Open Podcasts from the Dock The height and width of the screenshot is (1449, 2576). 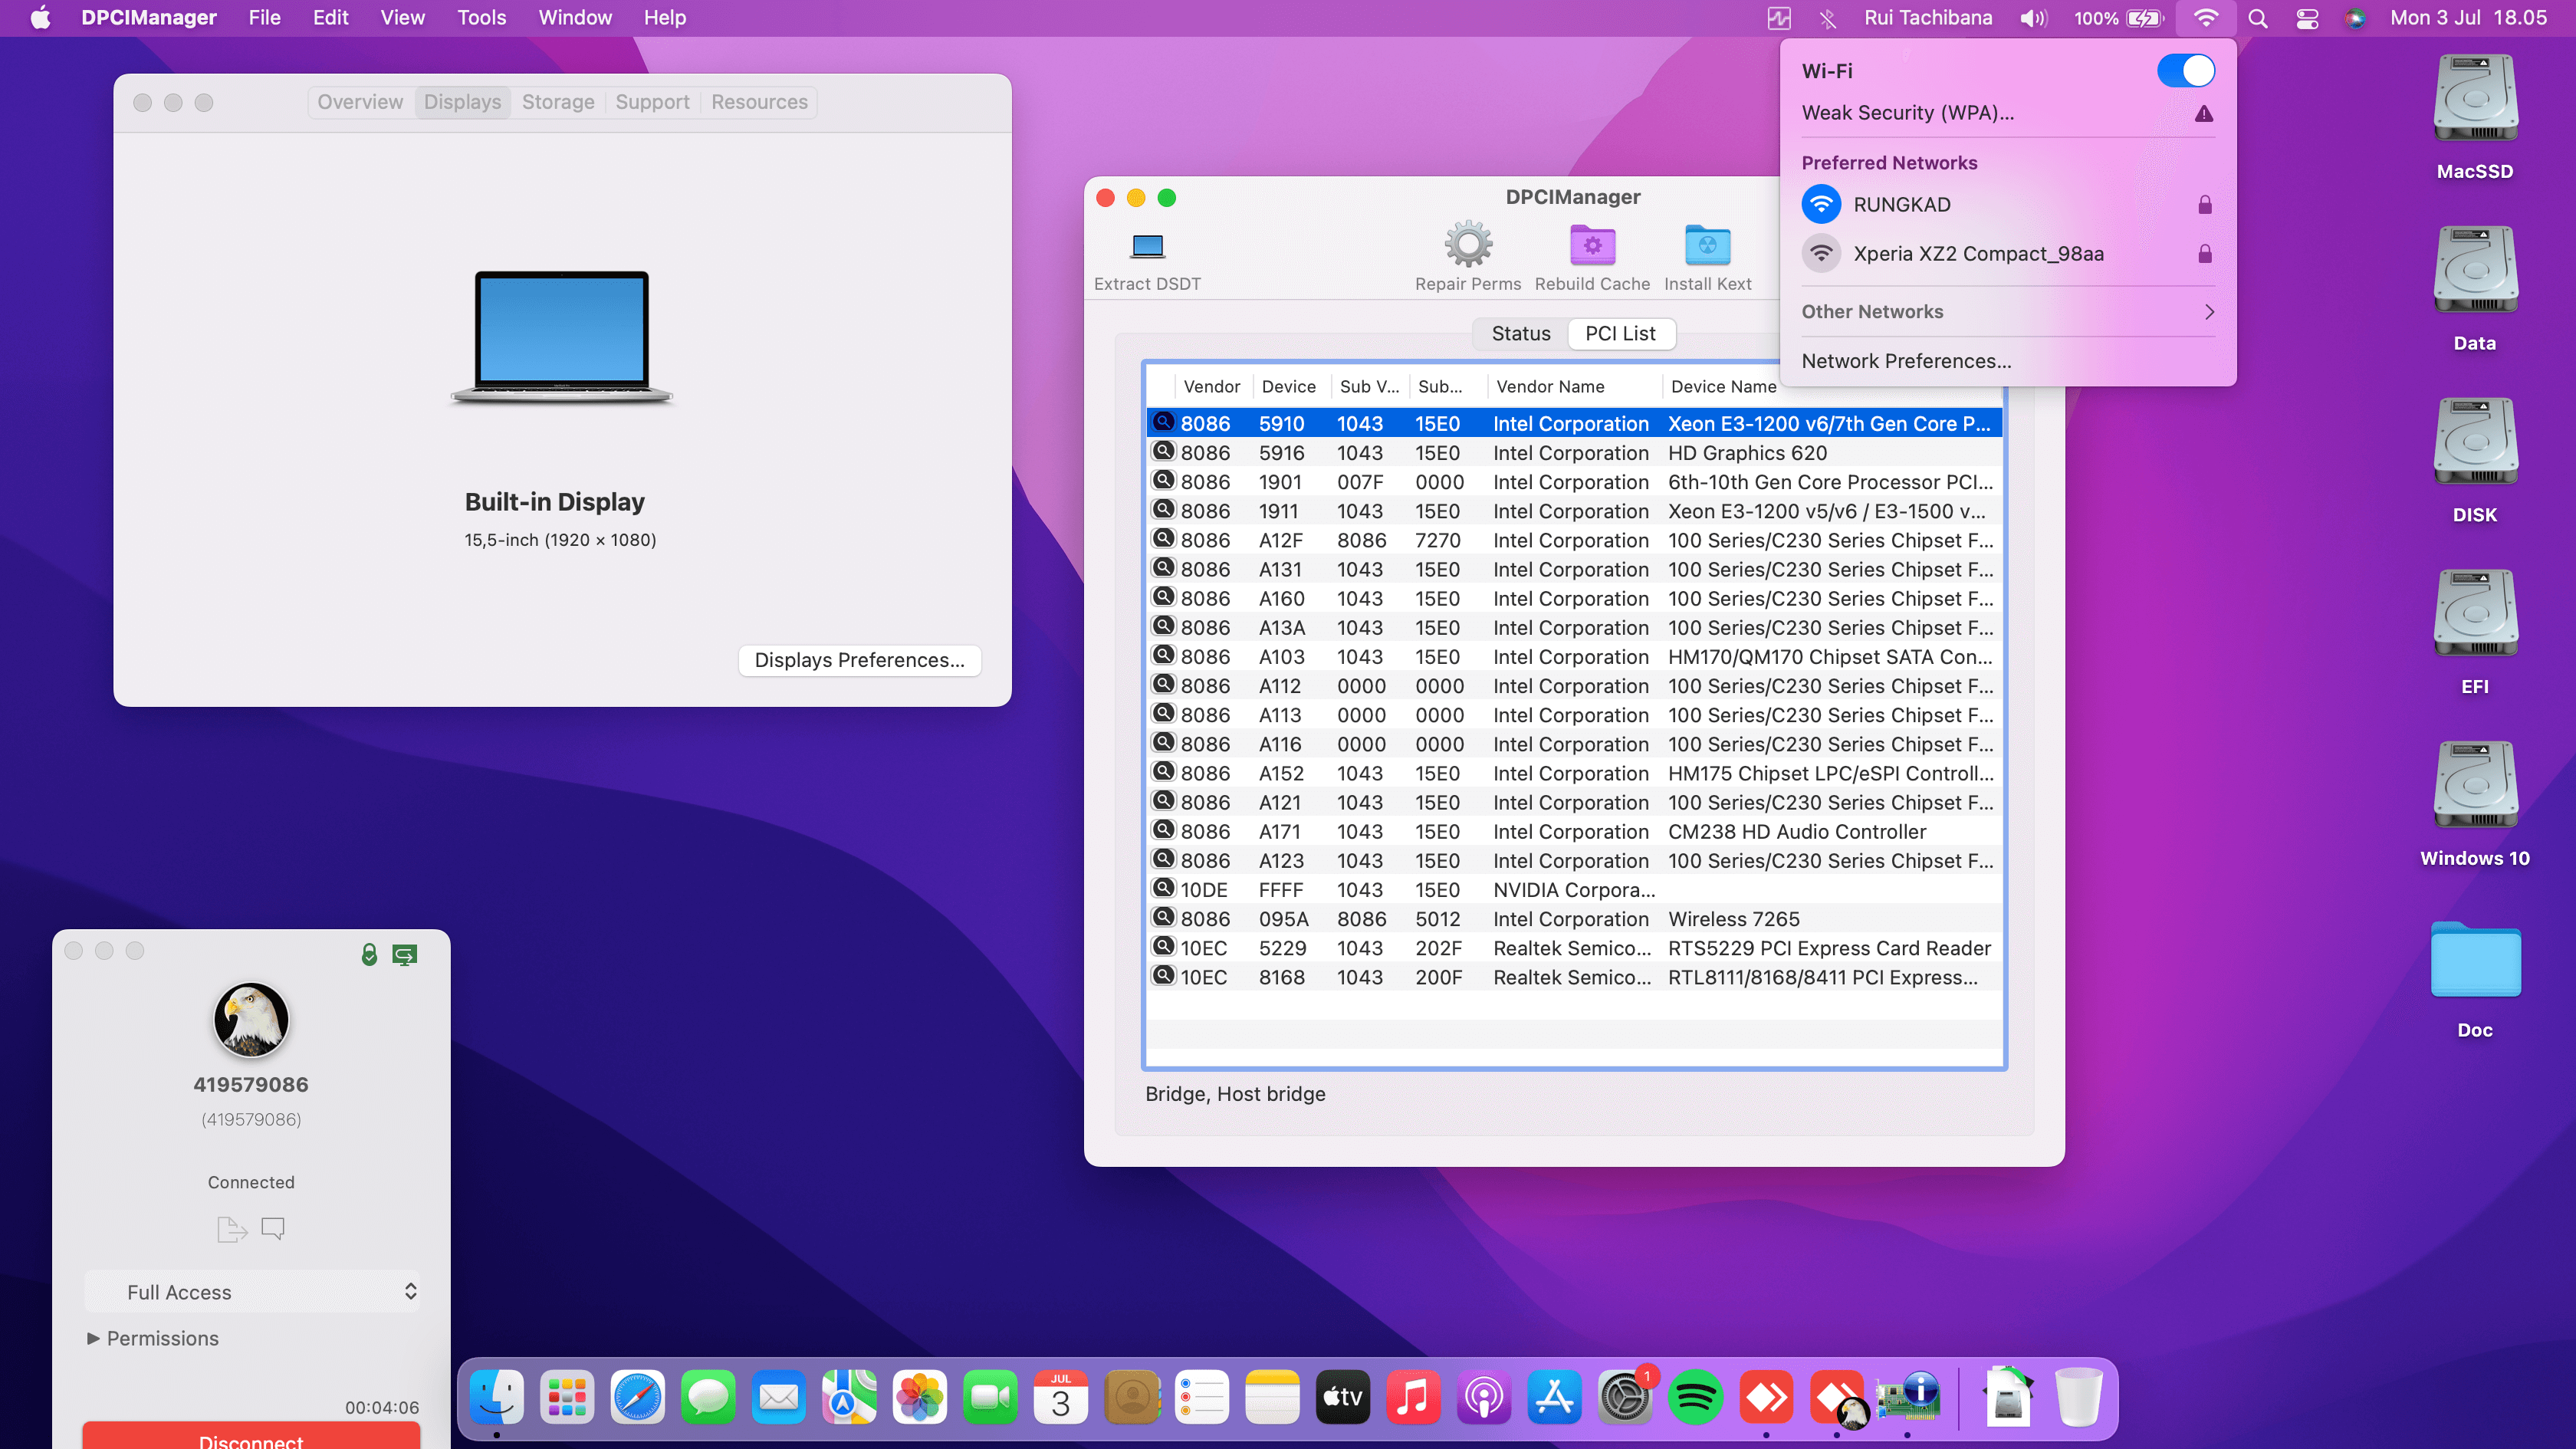point(1484,1396)
